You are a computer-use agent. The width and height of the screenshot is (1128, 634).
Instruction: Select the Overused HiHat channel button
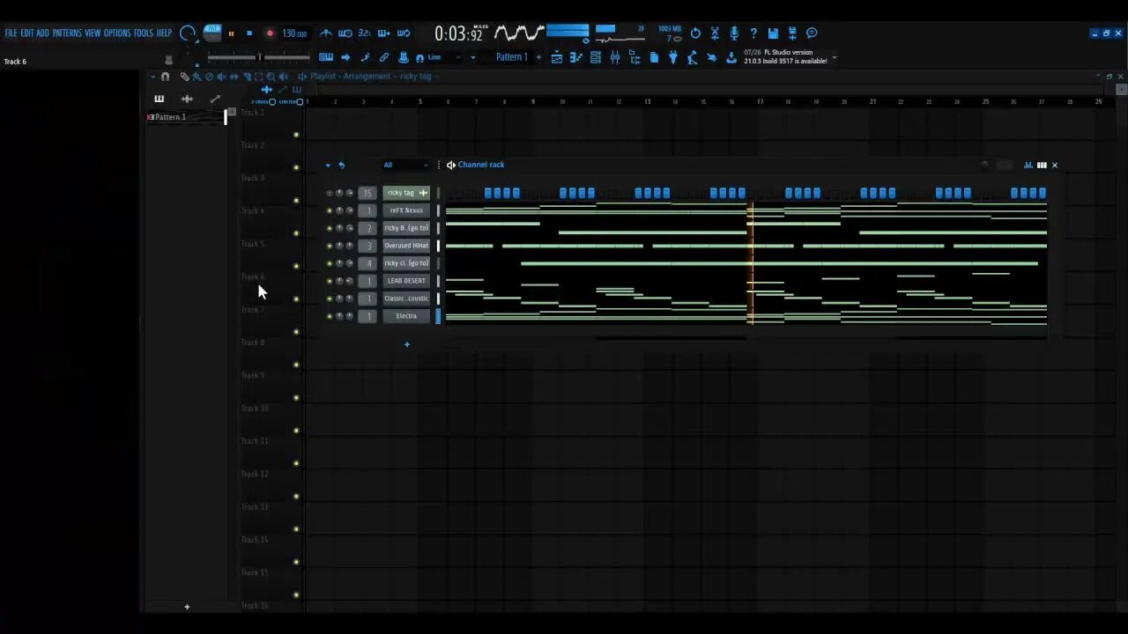pos(406,246)
